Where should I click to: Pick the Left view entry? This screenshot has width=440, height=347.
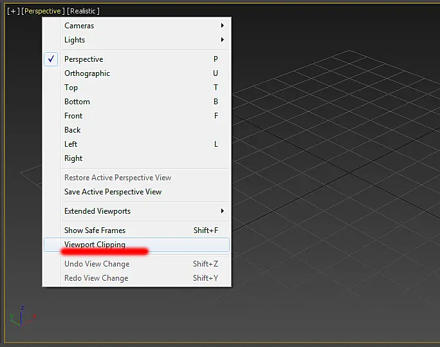[136, 144]
